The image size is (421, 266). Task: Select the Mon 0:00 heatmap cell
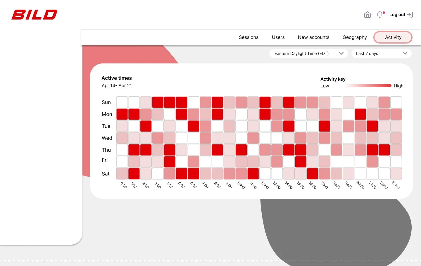pos(122,114)
